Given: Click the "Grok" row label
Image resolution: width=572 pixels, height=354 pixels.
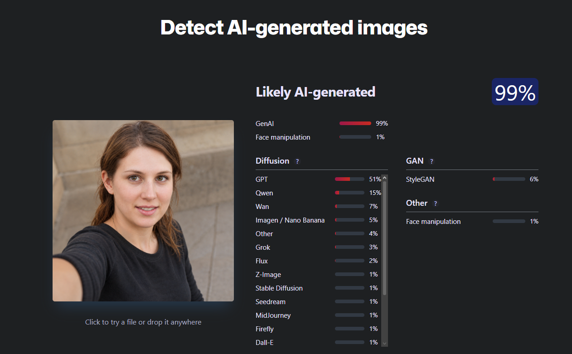Looking at the screenshot, I should (x=263, y=247).
